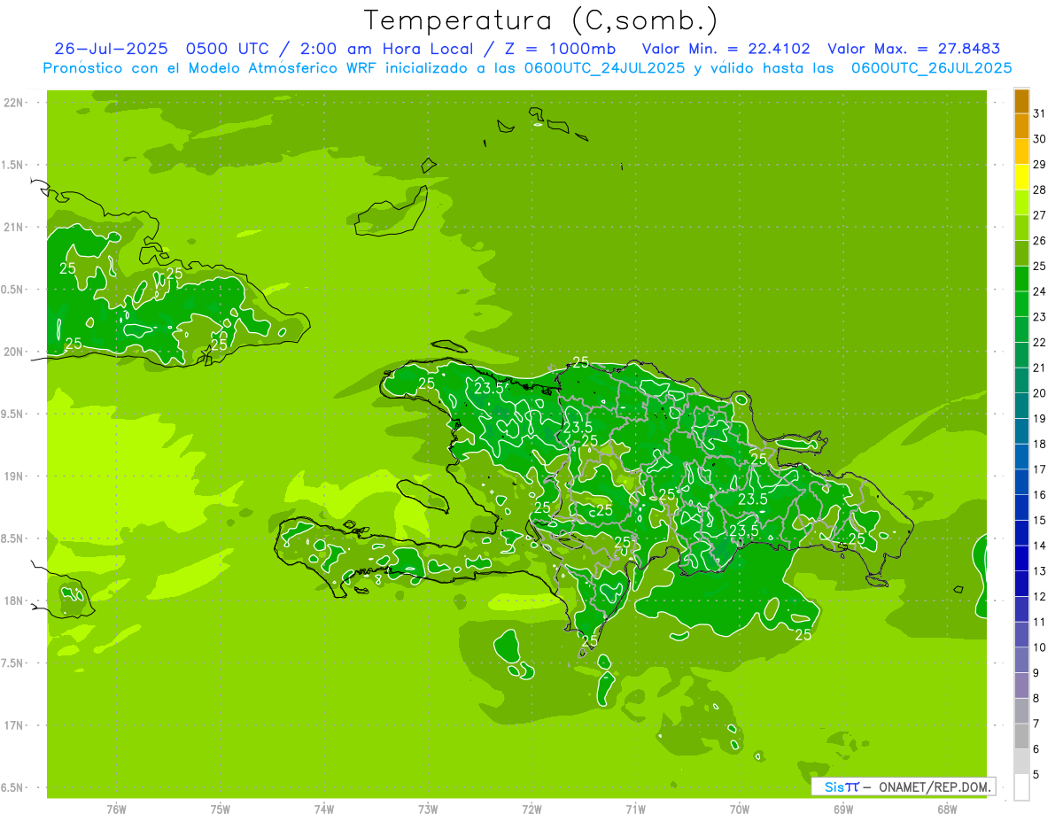
Task: Click the color scale value '28'
Action: [1039, 190]
